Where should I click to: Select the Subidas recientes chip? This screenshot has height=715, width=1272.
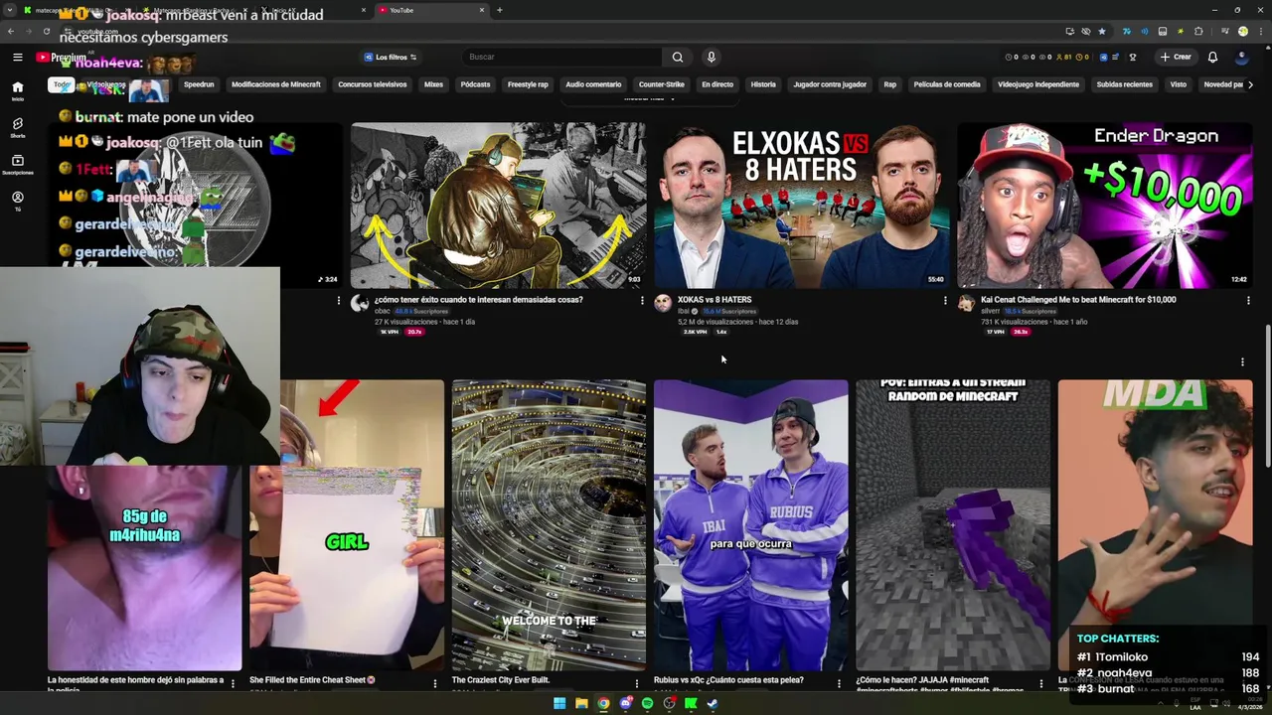[1125, 84]
